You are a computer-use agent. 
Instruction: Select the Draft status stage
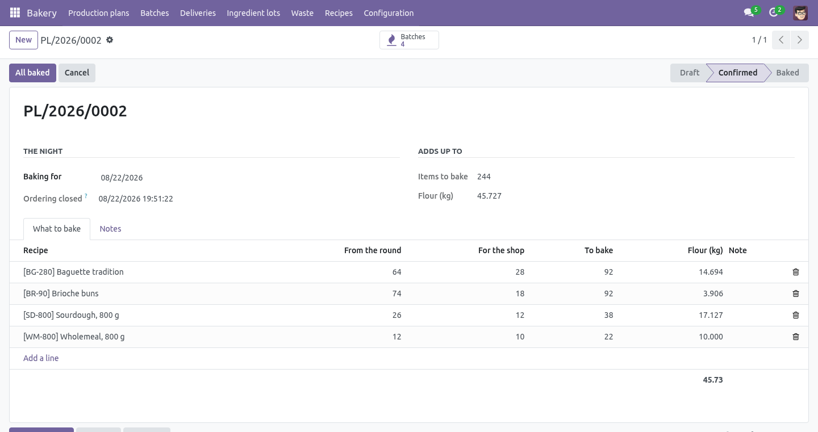click(689, 73)
